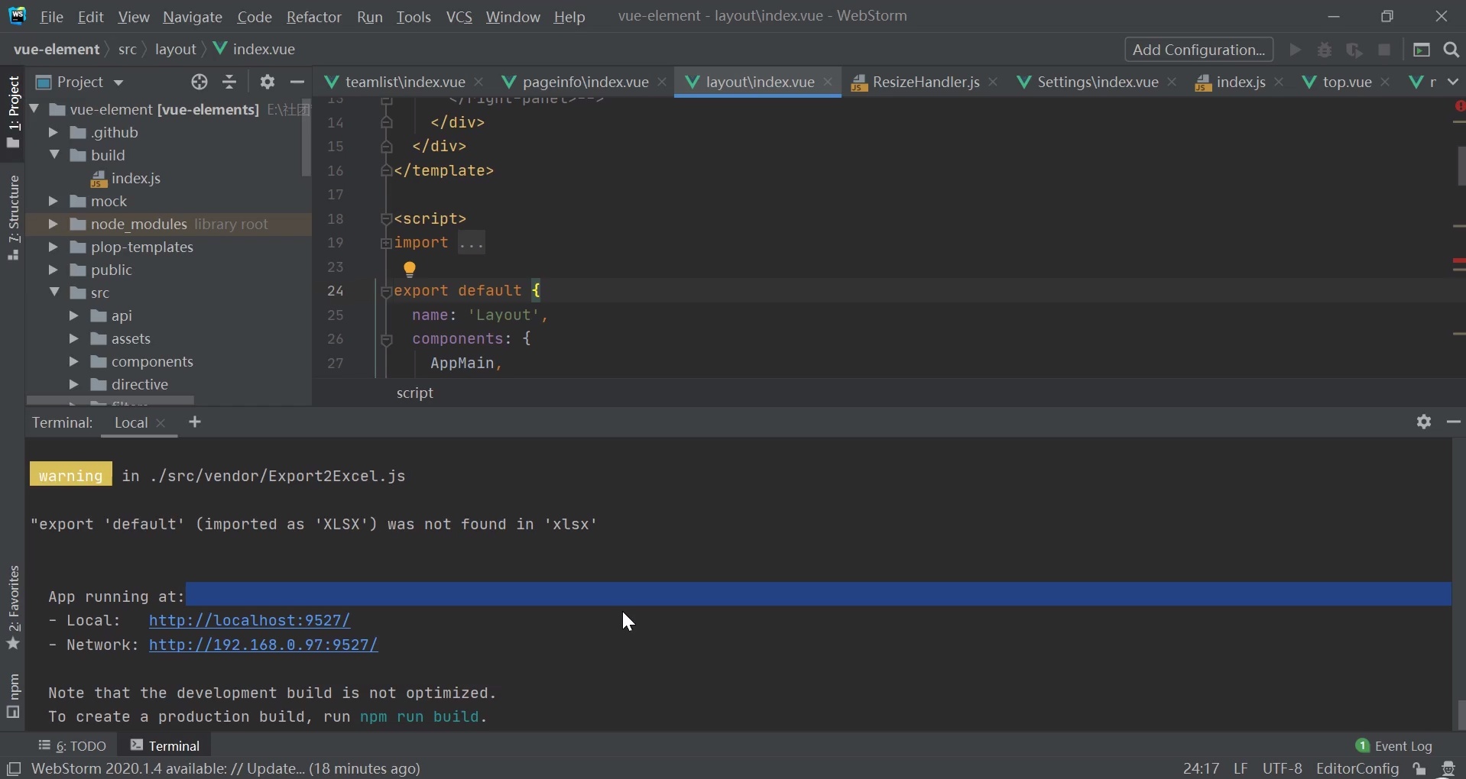Expand the components folder

73,361
